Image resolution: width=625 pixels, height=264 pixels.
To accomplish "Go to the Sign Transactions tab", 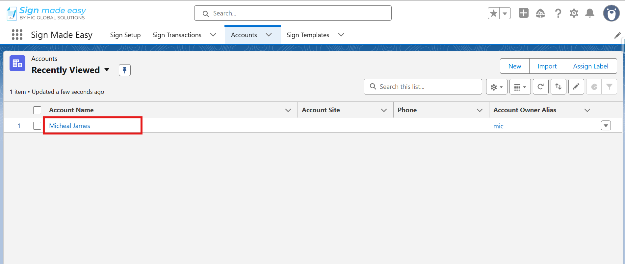I will [x=177, y=35].
